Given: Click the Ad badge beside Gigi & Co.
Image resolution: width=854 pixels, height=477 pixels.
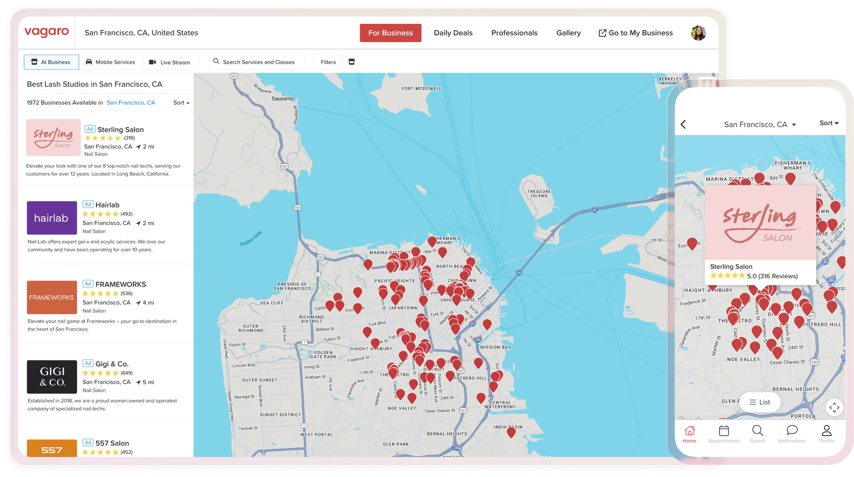Looking at the screenshot, I should point(88,363).
